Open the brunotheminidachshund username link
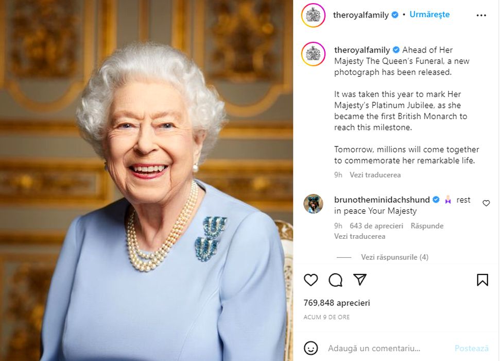Viewport: 501px width, 361px height. click(x=382, y=200)
